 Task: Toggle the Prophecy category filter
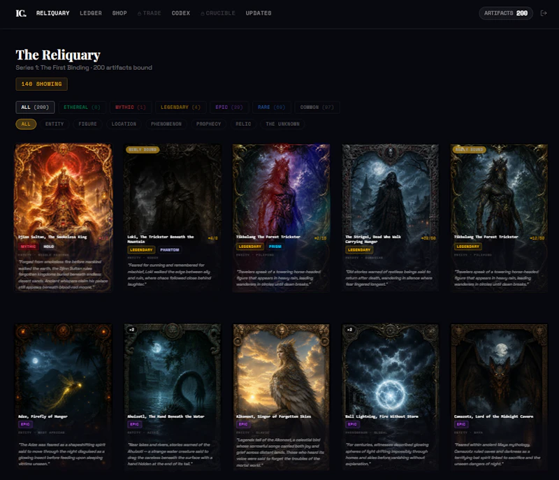(208, 124)
